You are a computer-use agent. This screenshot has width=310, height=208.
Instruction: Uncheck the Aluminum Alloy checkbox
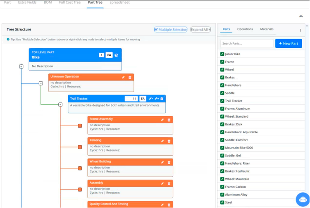(222, 195)
